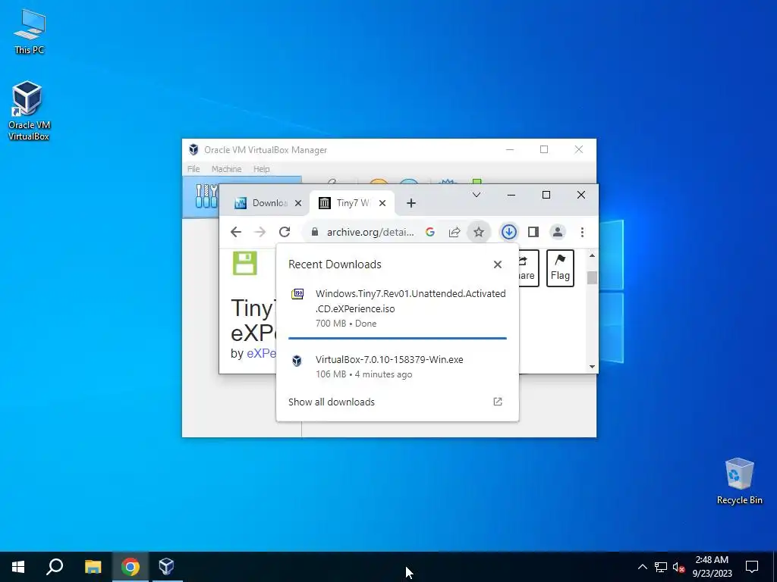Image resolution: width=777 pixels, height=582 pixels.
Task: Click the Flag button on archive page
Action: [x=560, y=268]
